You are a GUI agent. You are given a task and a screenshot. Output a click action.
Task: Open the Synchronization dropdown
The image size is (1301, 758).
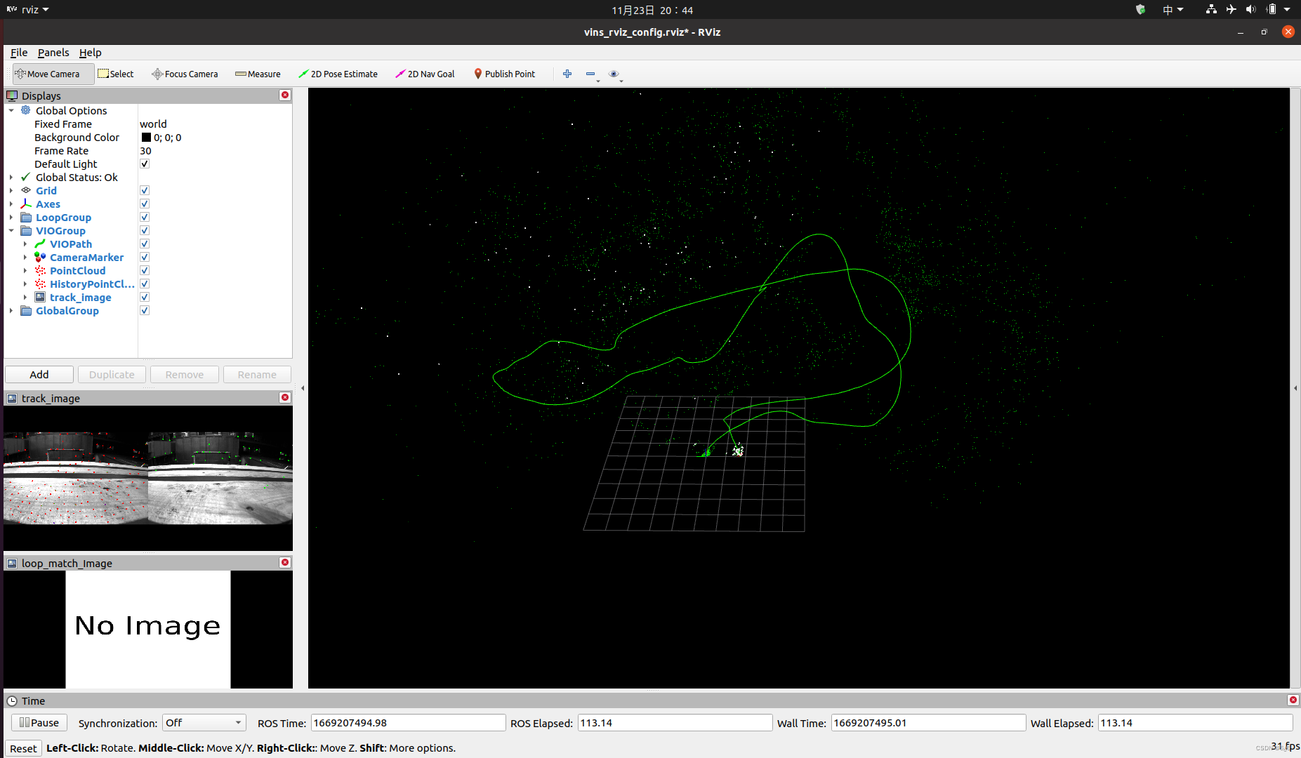(x=204, y=722)
